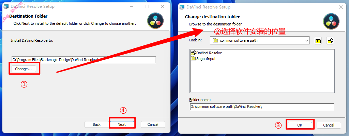
Task: Click Next in Destination Folder dialog
Action: click(122, 124)
